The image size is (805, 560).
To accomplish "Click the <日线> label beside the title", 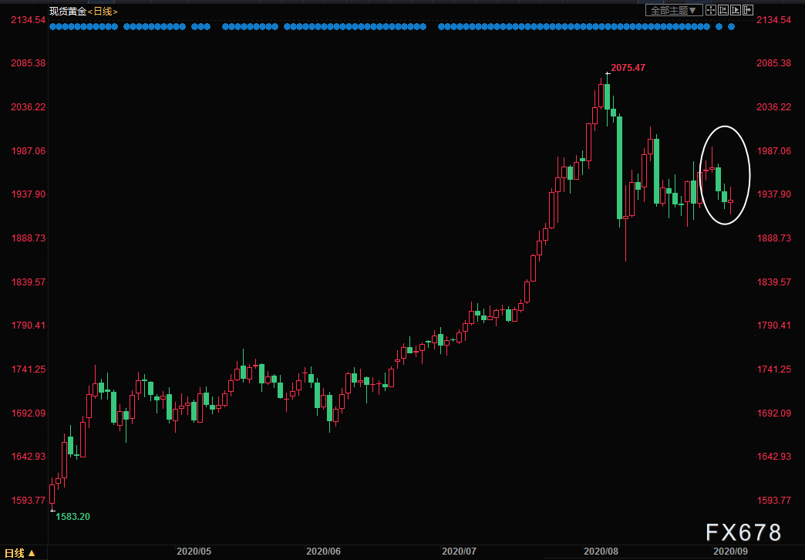I will tap(103, 11).
